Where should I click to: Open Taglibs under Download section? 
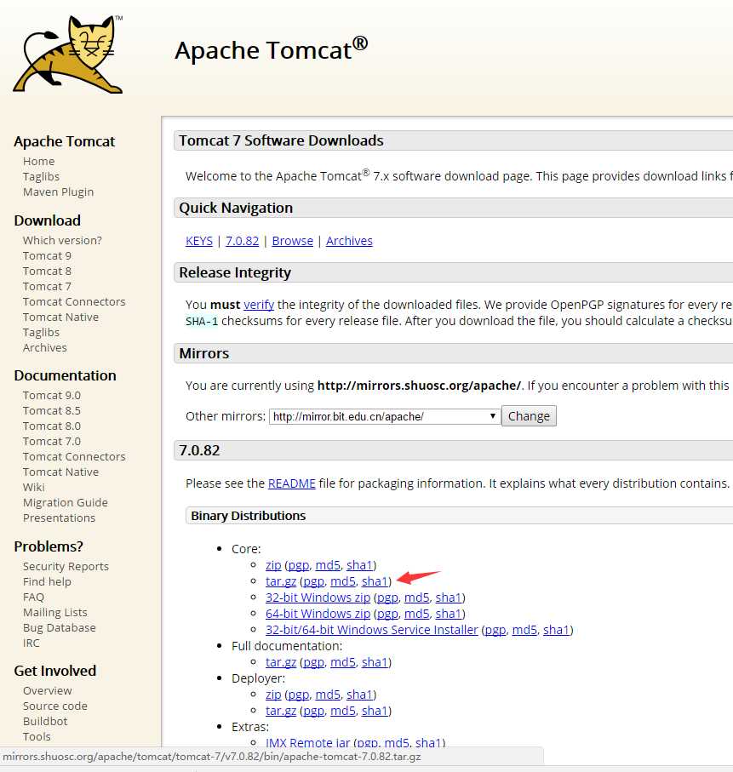(x=41, y=332)
